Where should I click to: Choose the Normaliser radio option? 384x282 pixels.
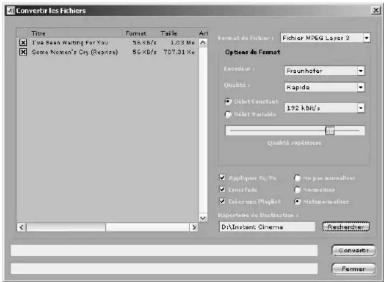[x=297, y=189]
